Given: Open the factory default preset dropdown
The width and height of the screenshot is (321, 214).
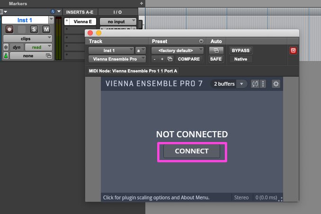Looking at the screenshot, I should 177,50.
